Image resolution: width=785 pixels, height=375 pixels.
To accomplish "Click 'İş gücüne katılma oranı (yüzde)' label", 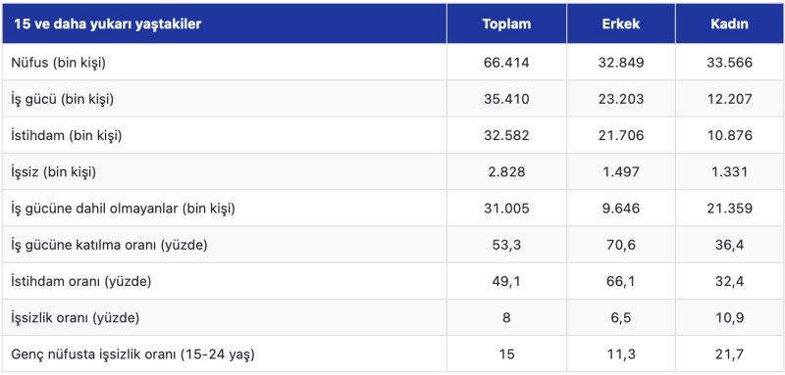I will pyautogui.click(x=109, y=245).
